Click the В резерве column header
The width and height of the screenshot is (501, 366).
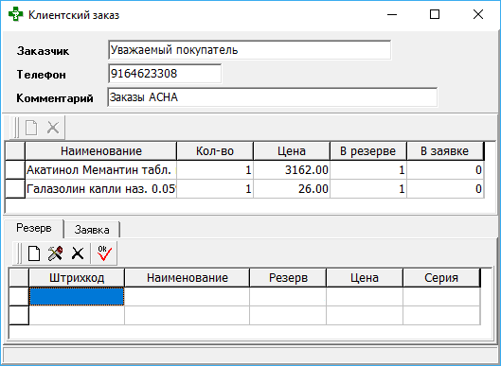click(368, 151)
